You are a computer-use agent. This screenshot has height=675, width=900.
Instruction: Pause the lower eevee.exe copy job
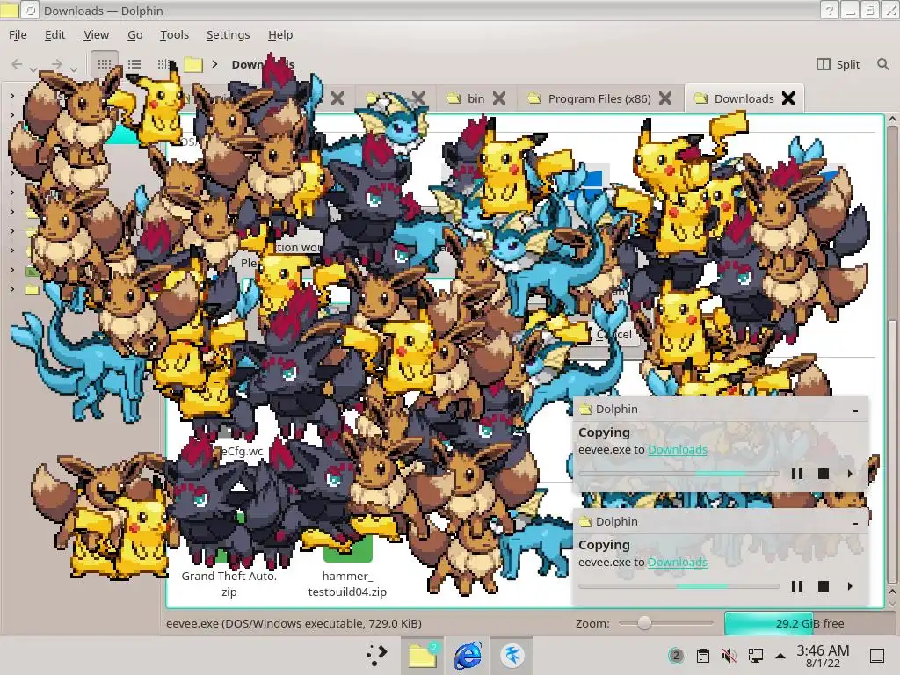796,586
